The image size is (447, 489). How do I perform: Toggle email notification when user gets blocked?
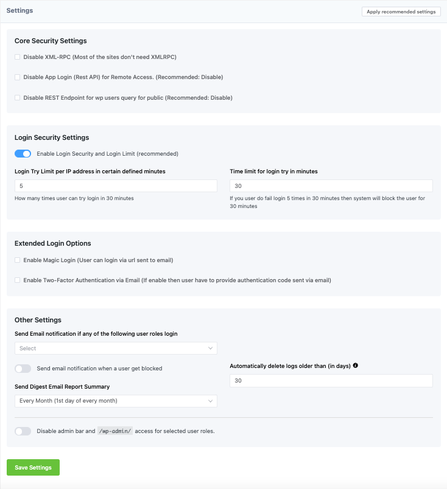coord(23,369)
